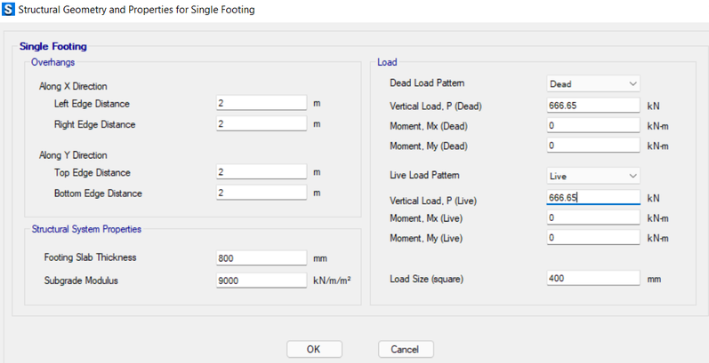Select Vertical Load P (Dead) field

[x=592, y=106]
